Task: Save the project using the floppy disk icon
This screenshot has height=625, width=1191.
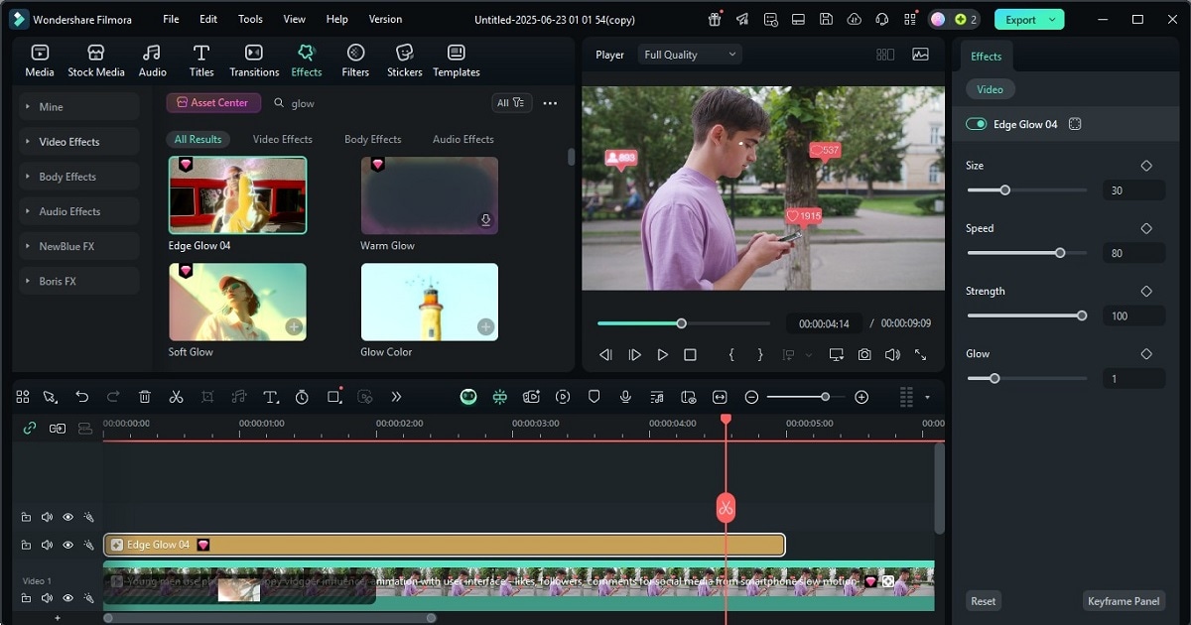Action: [x=826, y=19]
